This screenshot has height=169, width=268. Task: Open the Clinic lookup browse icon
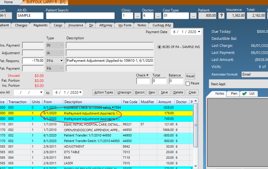tap(138, 16)
